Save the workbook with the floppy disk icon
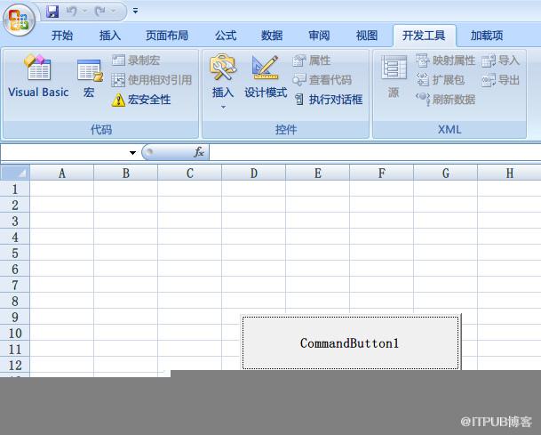This screenshot has width=541, height=435. click(x=52, y=11)
